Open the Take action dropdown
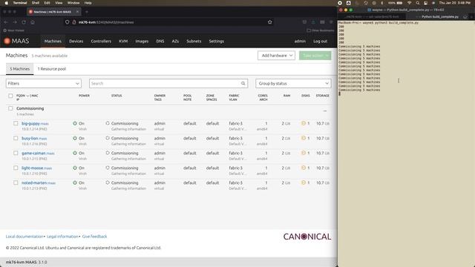Screen dimensions: 475x267 point(315,56)
